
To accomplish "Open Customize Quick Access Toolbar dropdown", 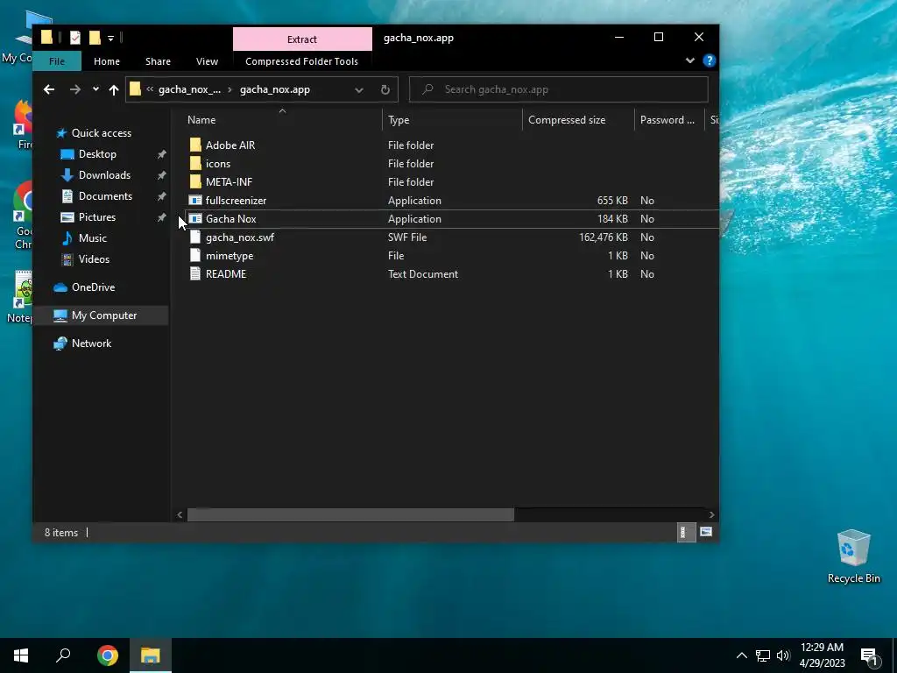I will tap(111, 39).
